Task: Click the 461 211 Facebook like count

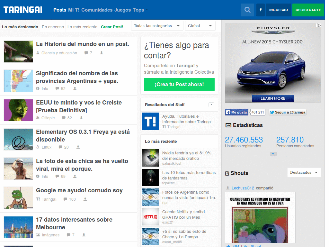Action: pos(258,112)
